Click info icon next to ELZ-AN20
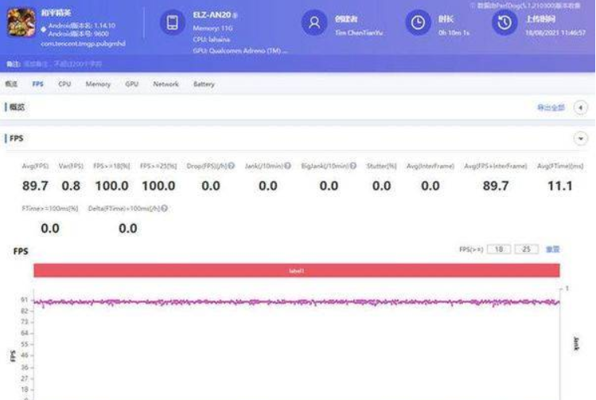 pyautogui.click(x=236, y=16)
